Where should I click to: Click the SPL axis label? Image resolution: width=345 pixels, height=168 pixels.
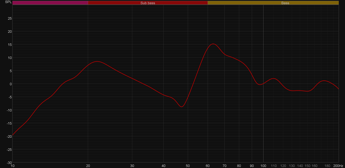click(8, 2)
